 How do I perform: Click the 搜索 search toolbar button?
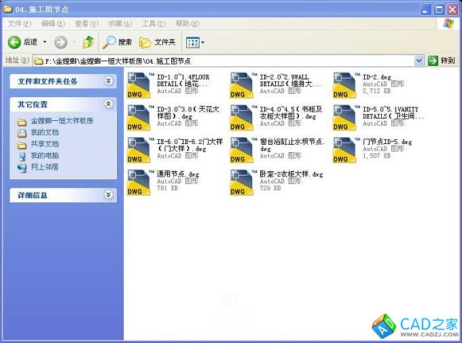point(118,42)
